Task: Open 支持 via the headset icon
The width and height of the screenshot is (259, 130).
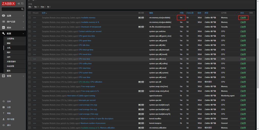Action: [4, 101]
